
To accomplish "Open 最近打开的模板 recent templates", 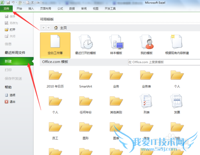I will 86,45.
